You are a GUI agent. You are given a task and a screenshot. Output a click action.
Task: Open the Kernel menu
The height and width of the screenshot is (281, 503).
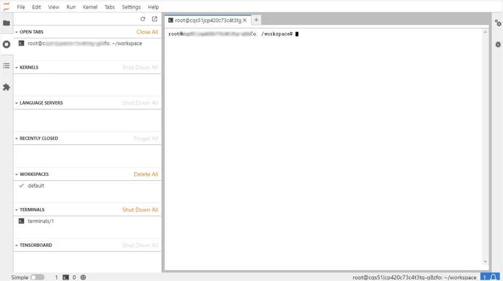(90, 7)
